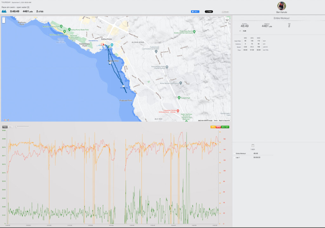
Task: Toggle the RPM cadence chart series
Action: click(213, 127)
